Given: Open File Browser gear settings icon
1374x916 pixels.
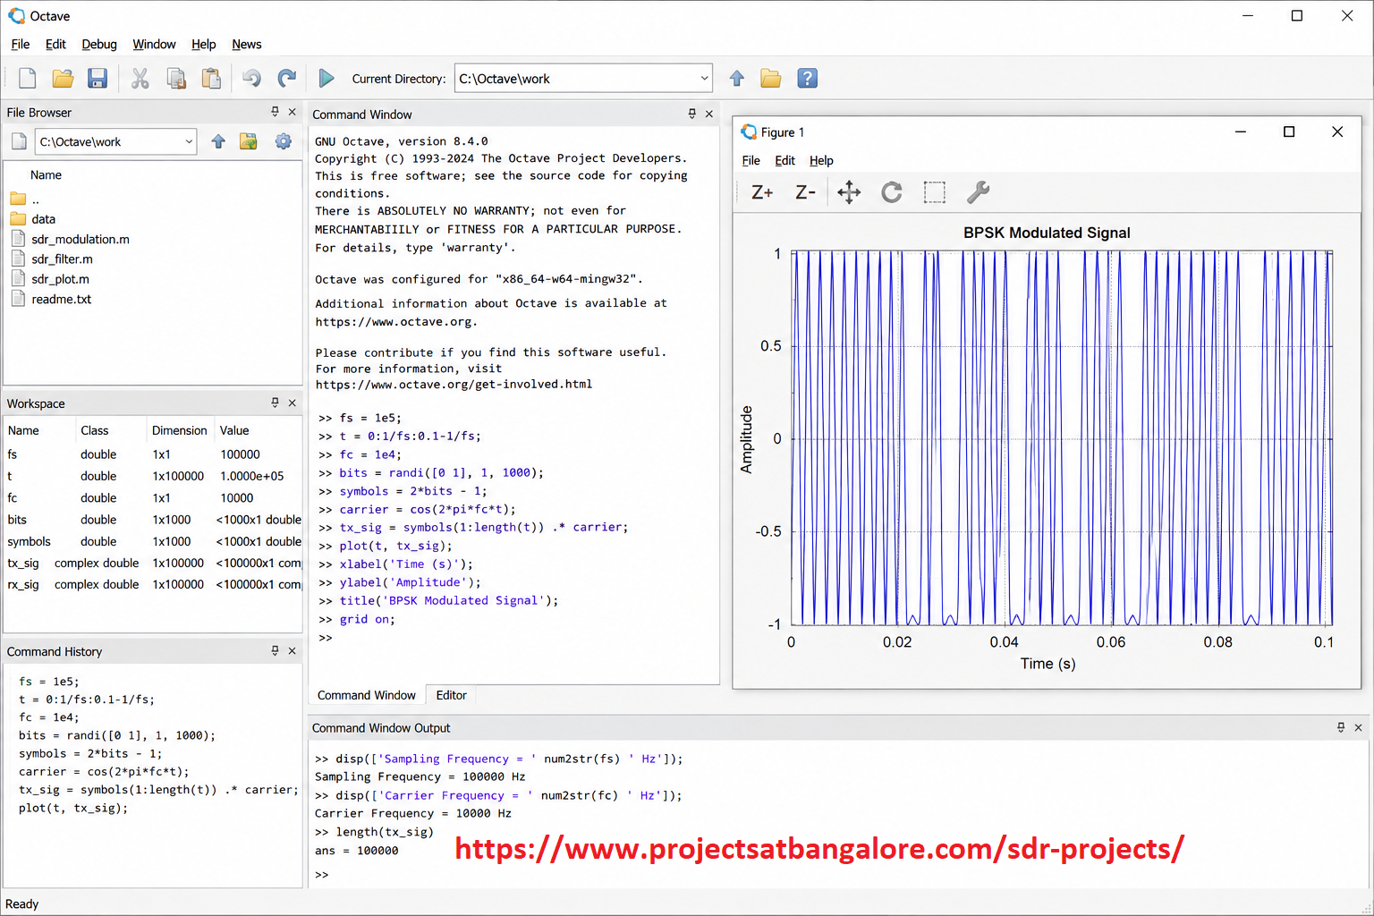Looking at the screenshot, I should 284,141.
